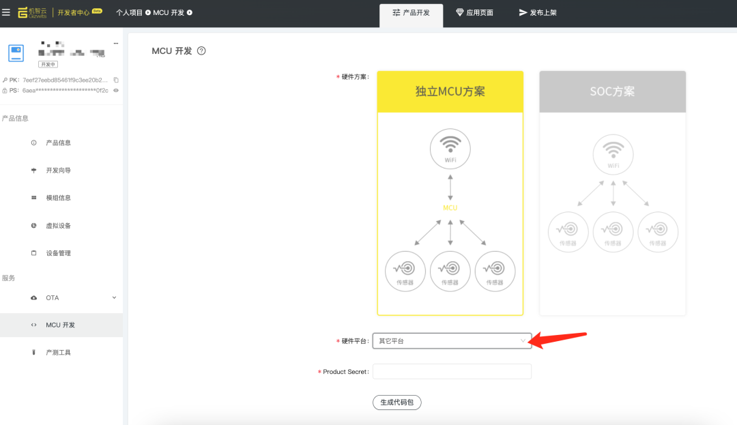This screenshot has height=425, width=737.
Task: Click the 产测工具 tool icon
Action: [34, 352]
